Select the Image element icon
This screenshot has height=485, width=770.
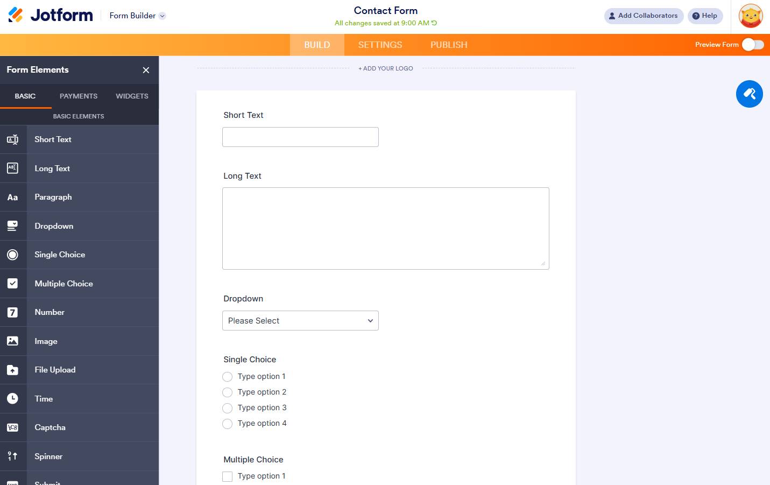pos(13,341)
